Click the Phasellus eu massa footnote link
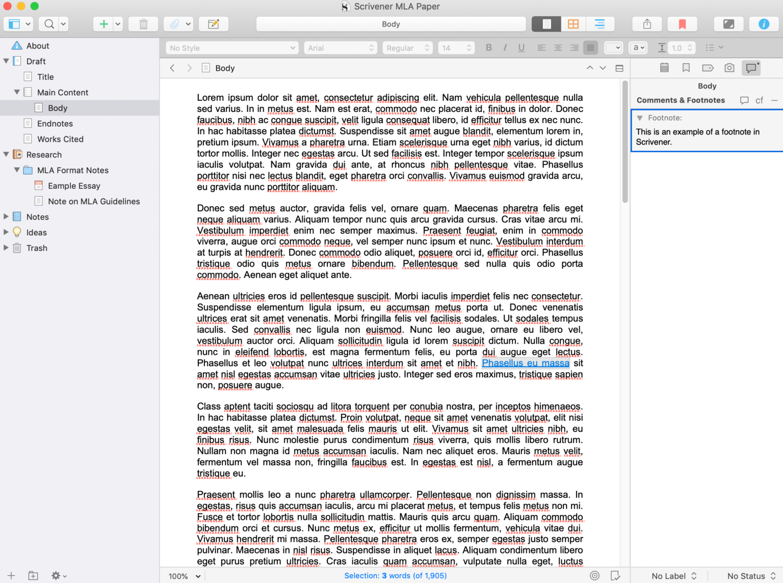The width and height of the screenshot is (783, 583). (x=526, y=363)
